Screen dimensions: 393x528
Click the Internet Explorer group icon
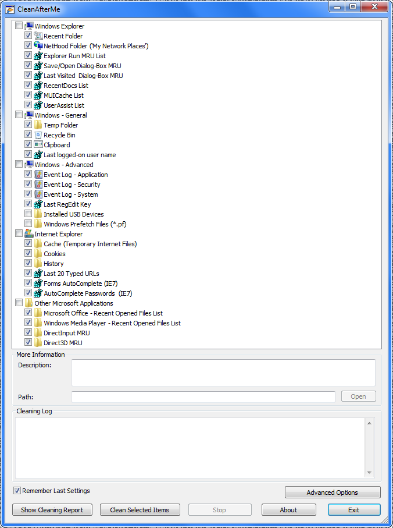coord(29,233)
